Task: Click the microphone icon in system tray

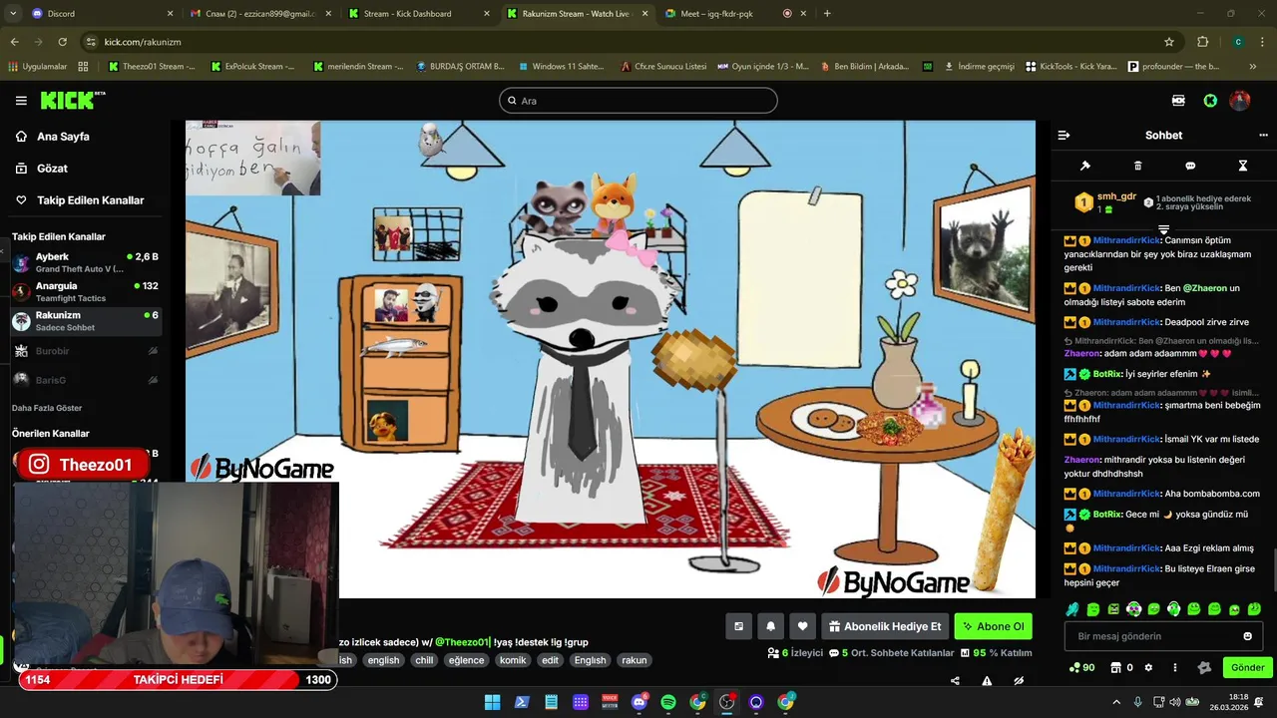Action: click(x=1137, y=702)
